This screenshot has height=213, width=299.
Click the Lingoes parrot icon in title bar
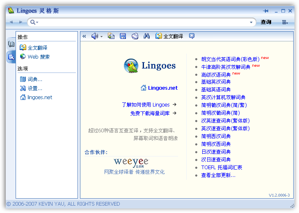click(x=11, y=10)
